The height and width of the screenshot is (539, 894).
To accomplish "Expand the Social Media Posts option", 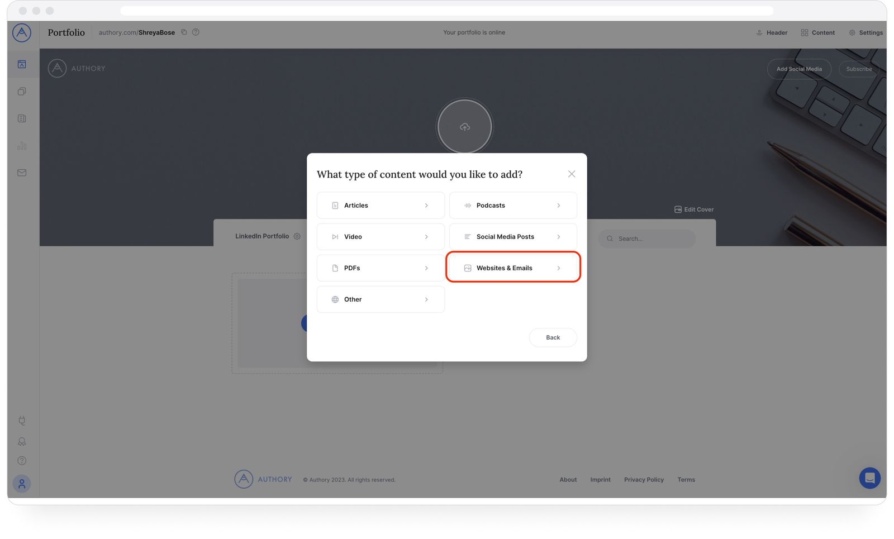I will point(513,236).
